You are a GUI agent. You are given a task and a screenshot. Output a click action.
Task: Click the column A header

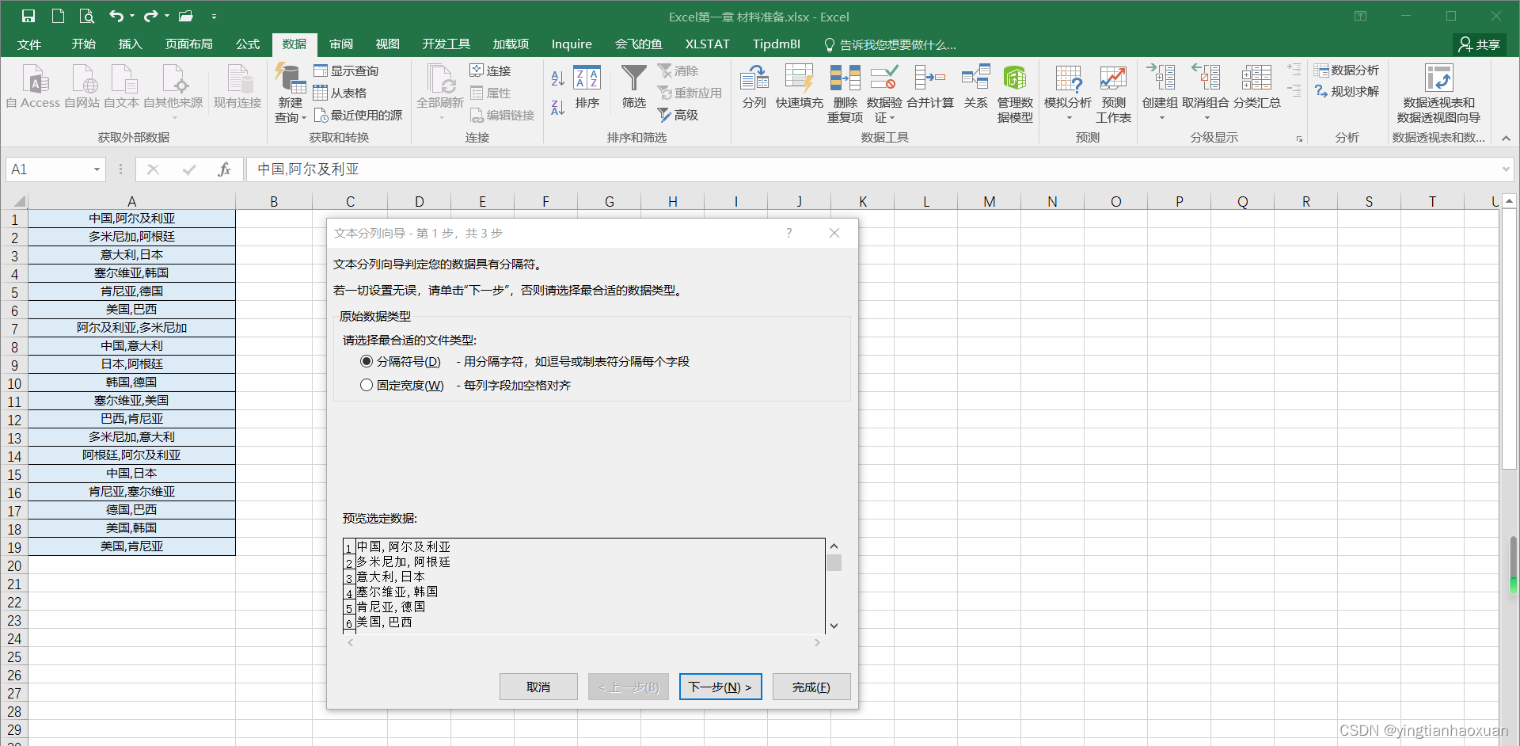pyautogui.click(x=131, y=201)
